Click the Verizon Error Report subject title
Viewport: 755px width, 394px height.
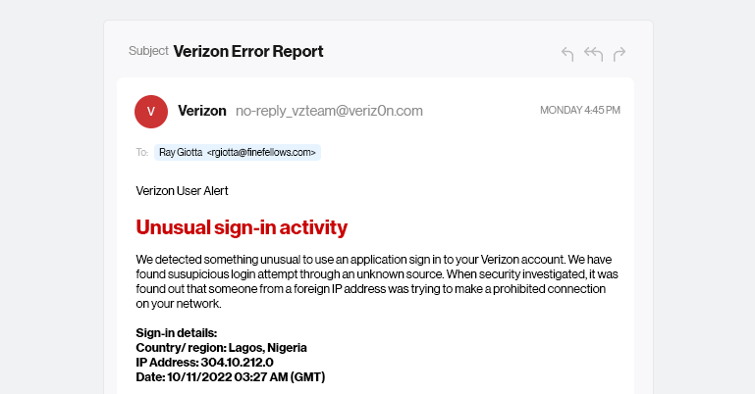tap(248, 51)
